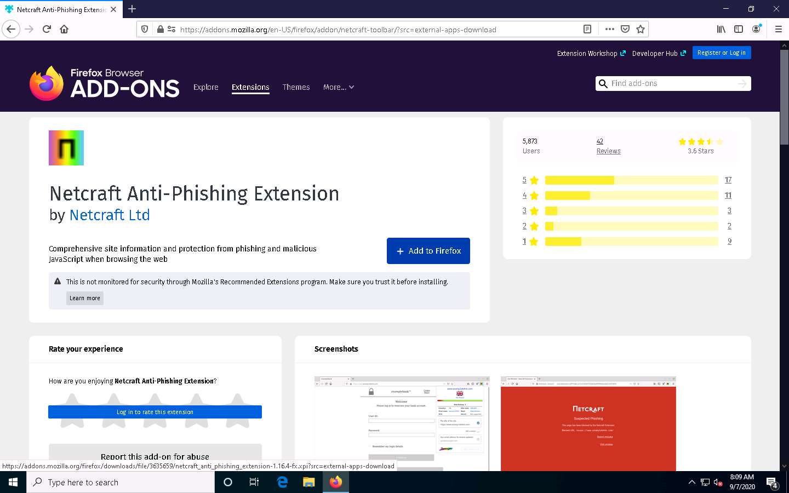Click the browser address bar URL
The width and height of the screenshot is (789, 493).
coord(338,30)
